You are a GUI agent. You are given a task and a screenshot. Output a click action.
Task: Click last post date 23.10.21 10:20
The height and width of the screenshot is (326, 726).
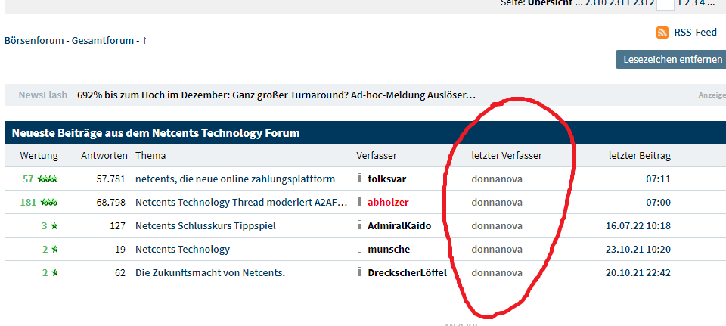click(x=638, y=249)
